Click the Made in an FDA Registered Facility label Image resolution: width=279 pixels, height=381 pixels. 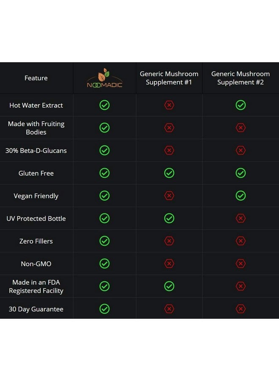pos(36,287)
